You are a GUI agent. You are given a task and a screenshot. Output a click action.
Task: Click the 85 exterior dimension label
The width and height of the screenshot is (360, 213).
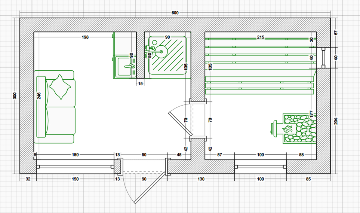click(x=308, y=179)
